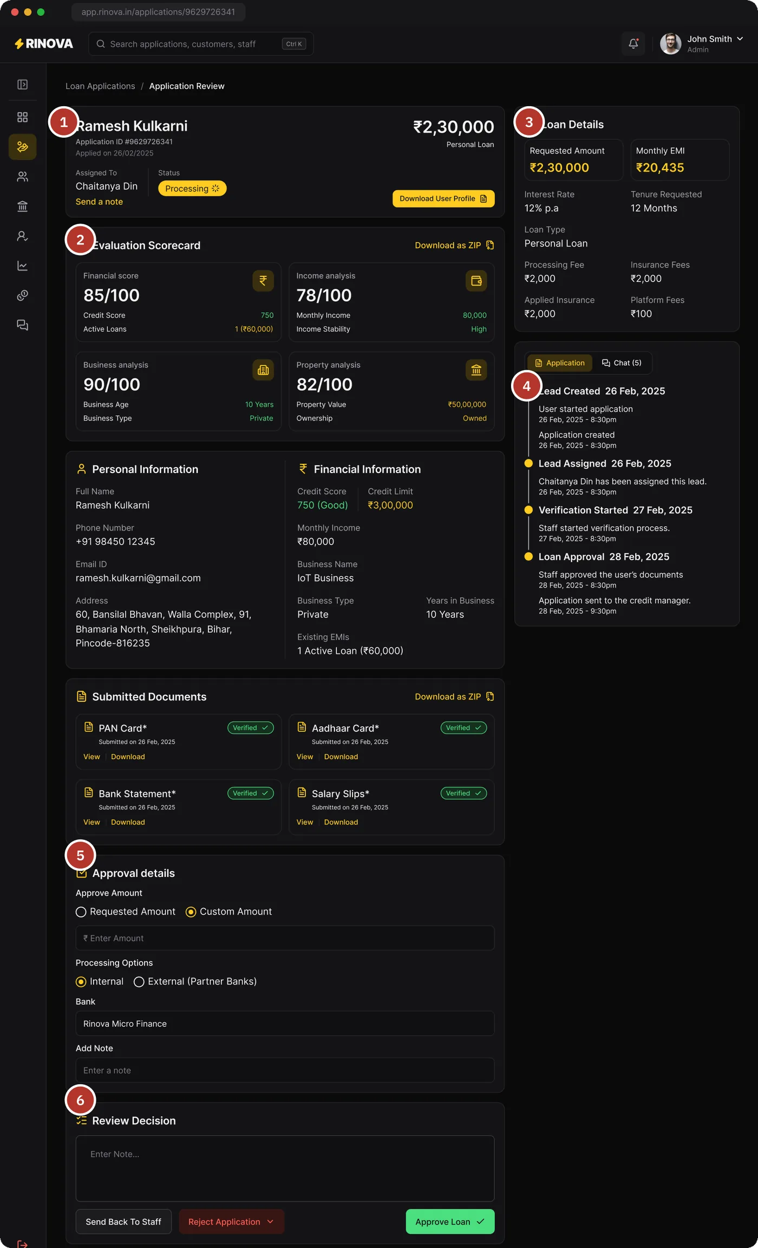The height and width of the screenshot is (1248, 758).
Task: View the Bank Statement document
Action: point(92,822)
